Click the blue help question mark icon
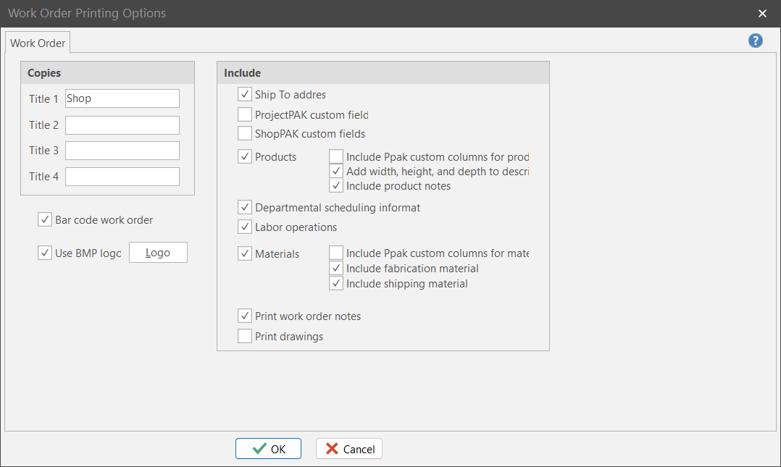 click(756, 41)
